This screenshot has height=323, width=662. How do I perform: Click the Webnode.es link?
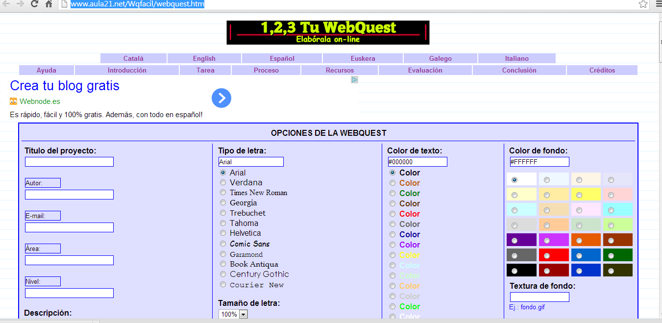[40, 101]
